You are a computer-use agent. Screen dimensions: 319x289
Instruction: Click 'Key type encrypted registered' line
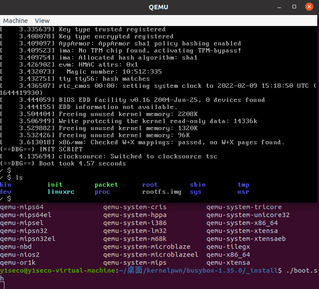[87, 37]
